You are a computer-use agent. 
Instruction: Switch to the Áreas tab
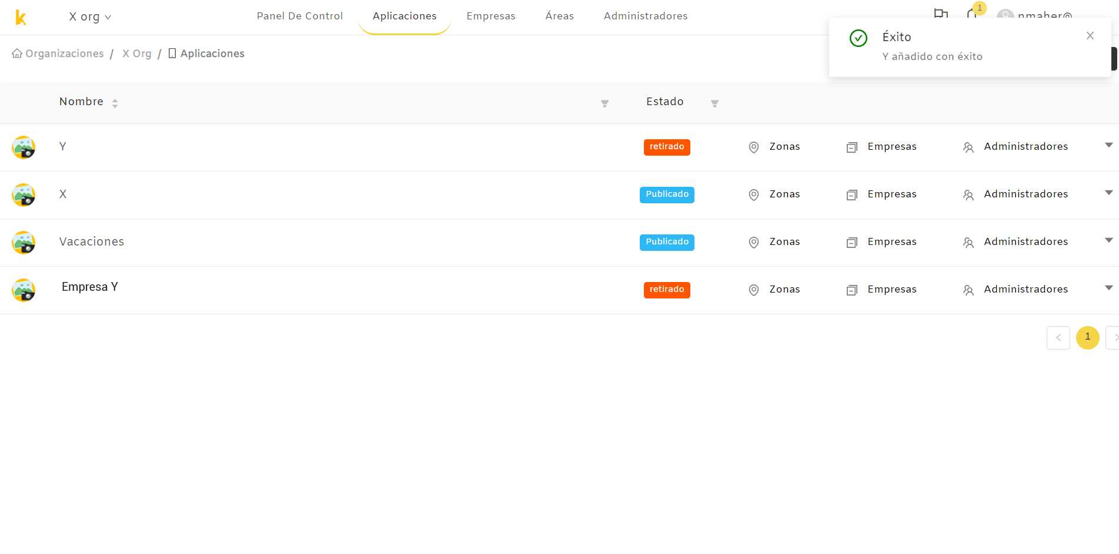pyautogui.click(x=560, y=16)
